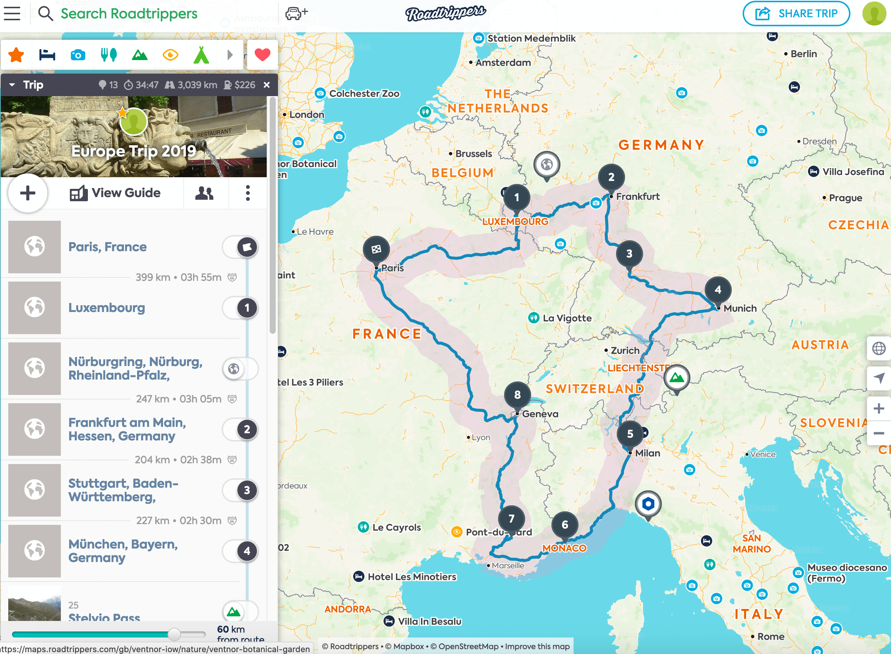Click the La Vigotte restaurant pin
Image resolution: width=891 pixels, height=654 pixels.
pyautogui.click(x=534, y=318)
